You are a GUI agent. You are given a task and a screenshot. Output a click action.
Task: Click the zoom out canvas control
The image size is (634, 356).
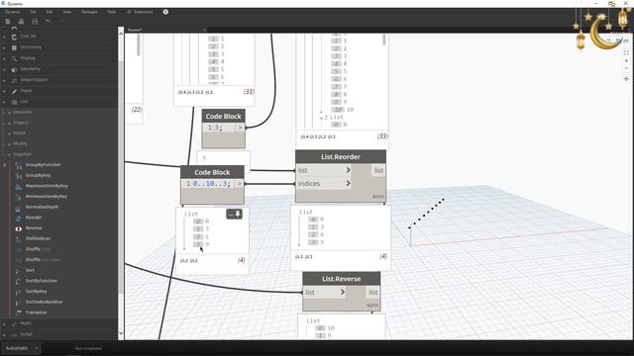coord(626,68)
